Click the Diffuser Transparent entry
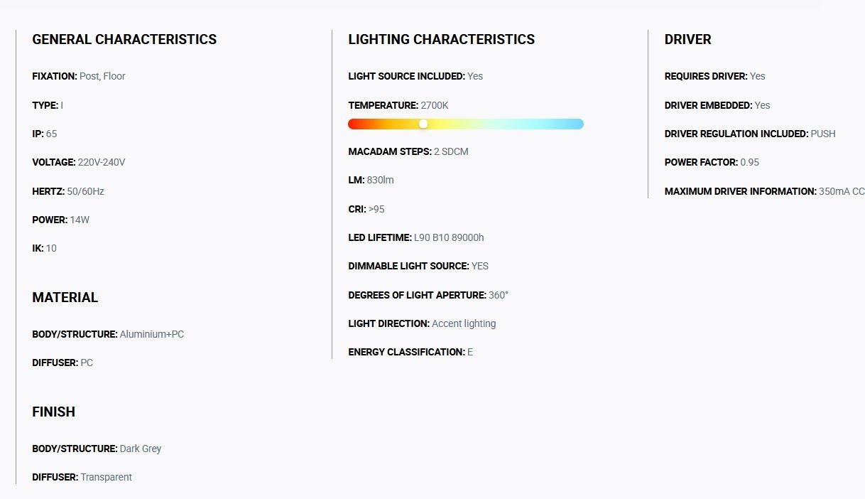The width and height of the screenshot is (865, 499). [x=82, y=477]
